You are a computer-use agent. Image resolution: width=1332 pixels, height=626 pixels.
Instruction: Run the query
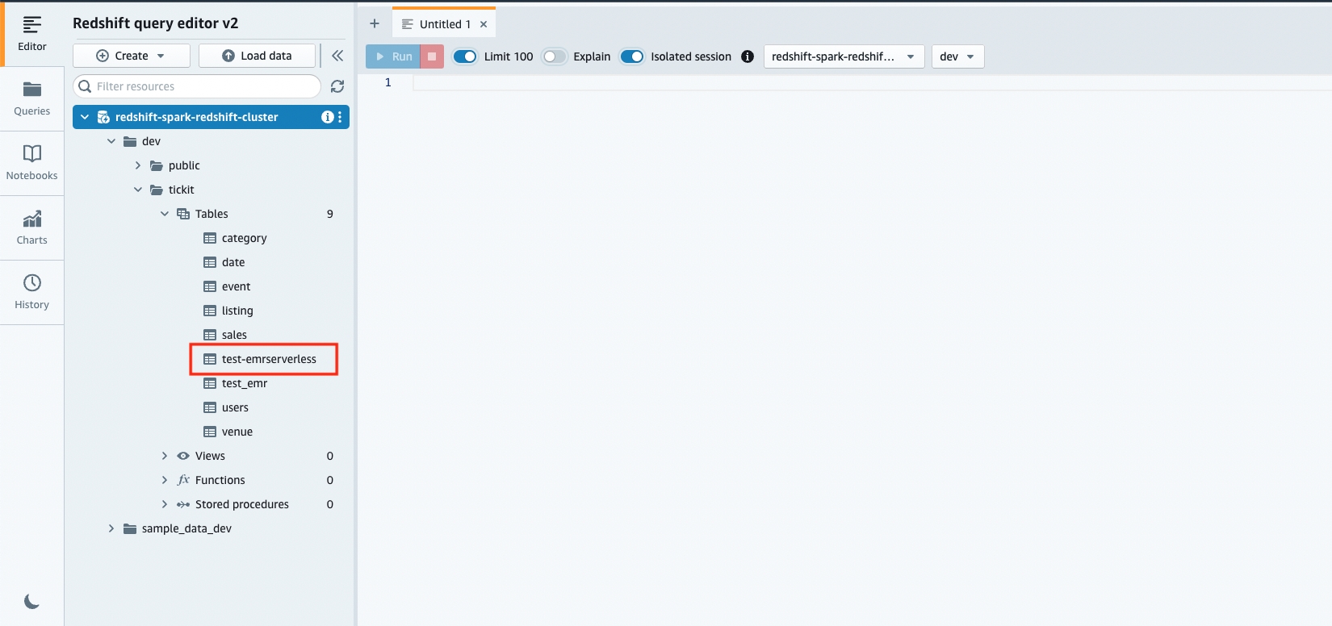click(x=393, y=56)
